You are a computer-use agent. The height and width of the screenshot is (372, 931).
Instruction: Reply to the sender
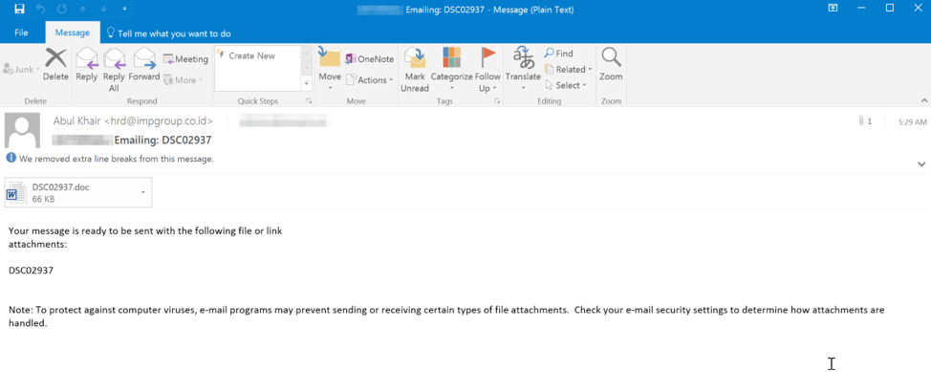click(x=87, y=65)
